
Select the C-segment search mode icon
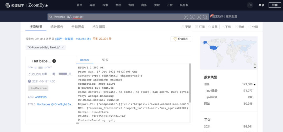[x=199, y=17]
